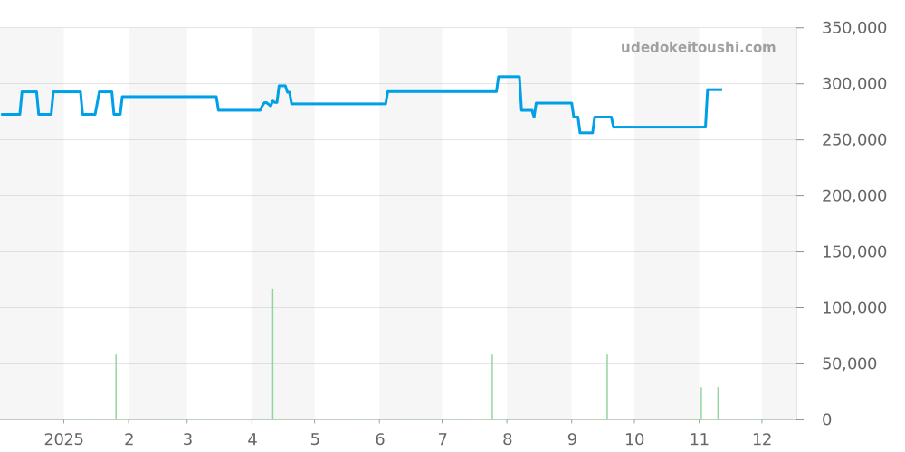905x452 pixels.
Task: Click month 6 on the x-axis
Action: (x=379, y=439)
